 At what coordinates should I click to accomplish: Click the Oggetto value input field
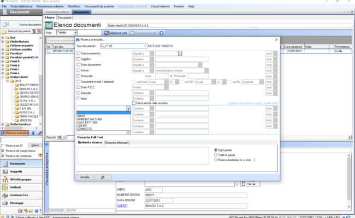click(182, 59)
